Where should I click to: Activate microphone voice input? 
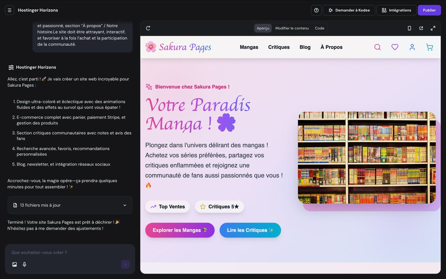[x=25, y=264]
